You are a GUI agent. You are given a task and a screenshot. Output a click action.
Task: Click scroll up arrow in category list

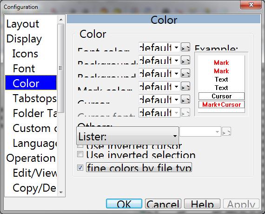coord(61,20)
